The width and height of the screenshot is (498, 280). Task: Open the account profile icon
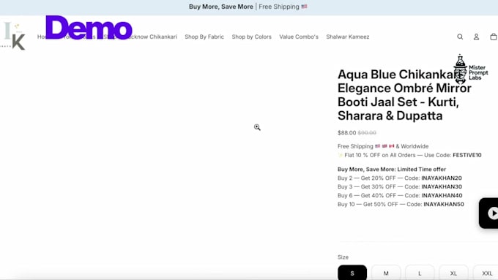click(x=477, y=37)
